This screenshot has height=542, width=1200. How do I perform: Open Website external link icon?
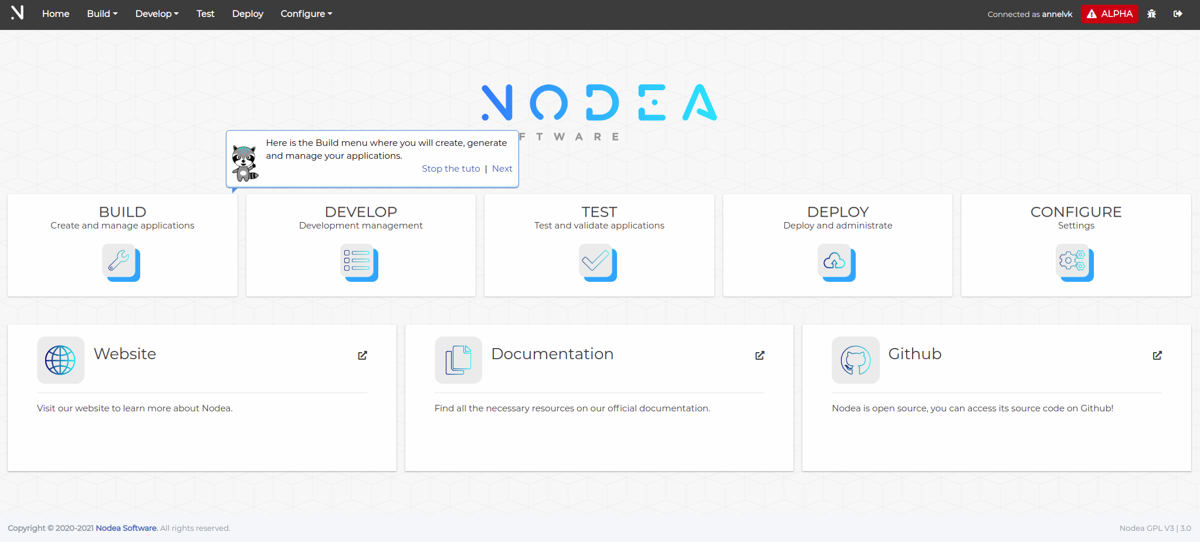(x=362, y=355)
